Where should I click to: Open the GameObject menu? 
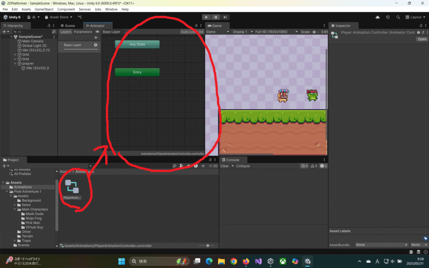[44, 9]
